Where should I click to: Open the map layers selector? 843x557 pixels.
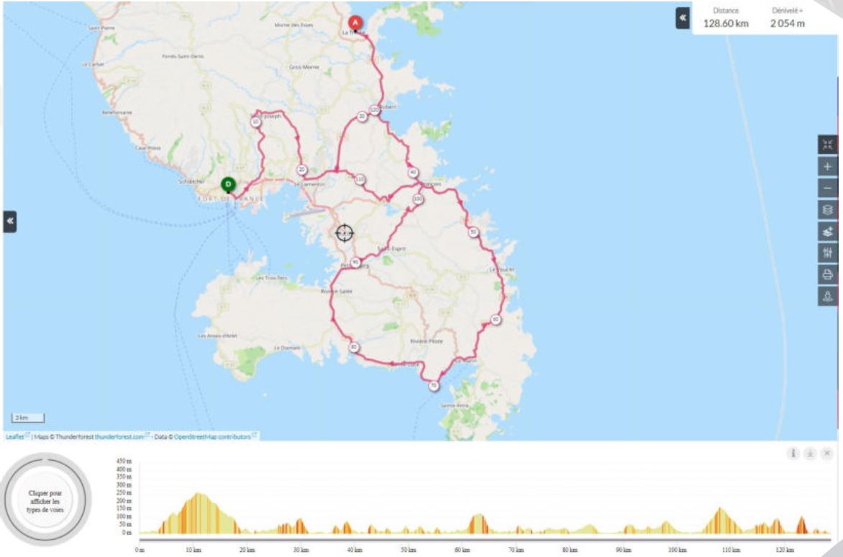[x=827, y=209]
